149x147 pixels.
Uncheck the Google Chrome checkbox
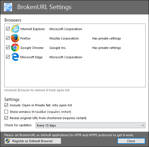[x=8, y=47]
